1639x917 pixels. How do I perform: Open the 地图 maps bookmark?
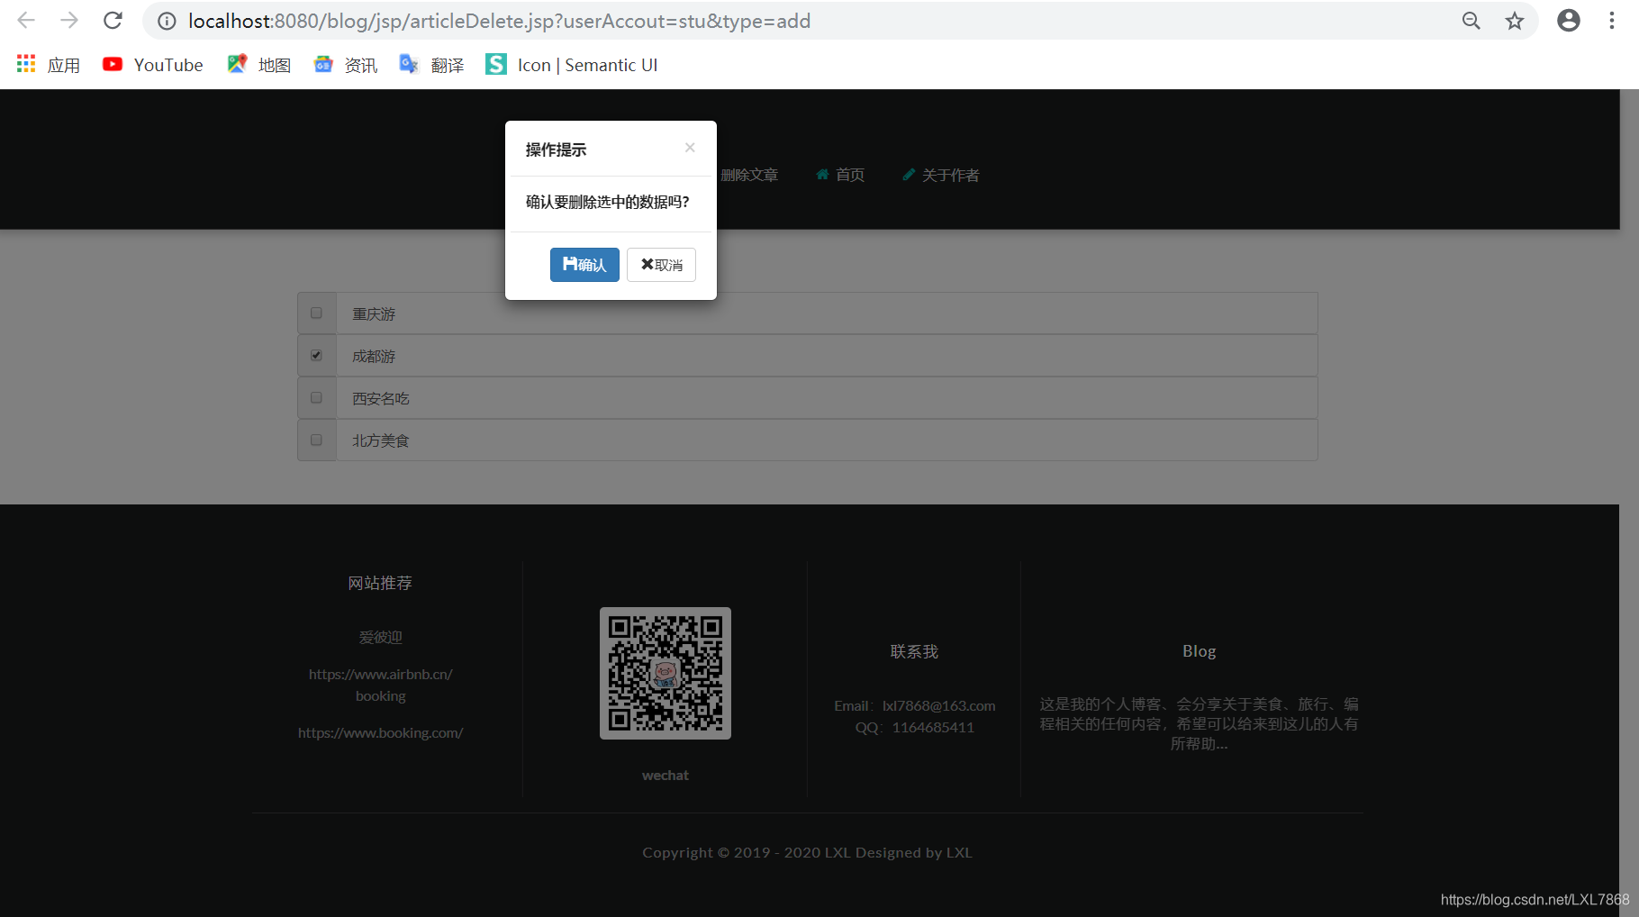click(x=259, y=65)
